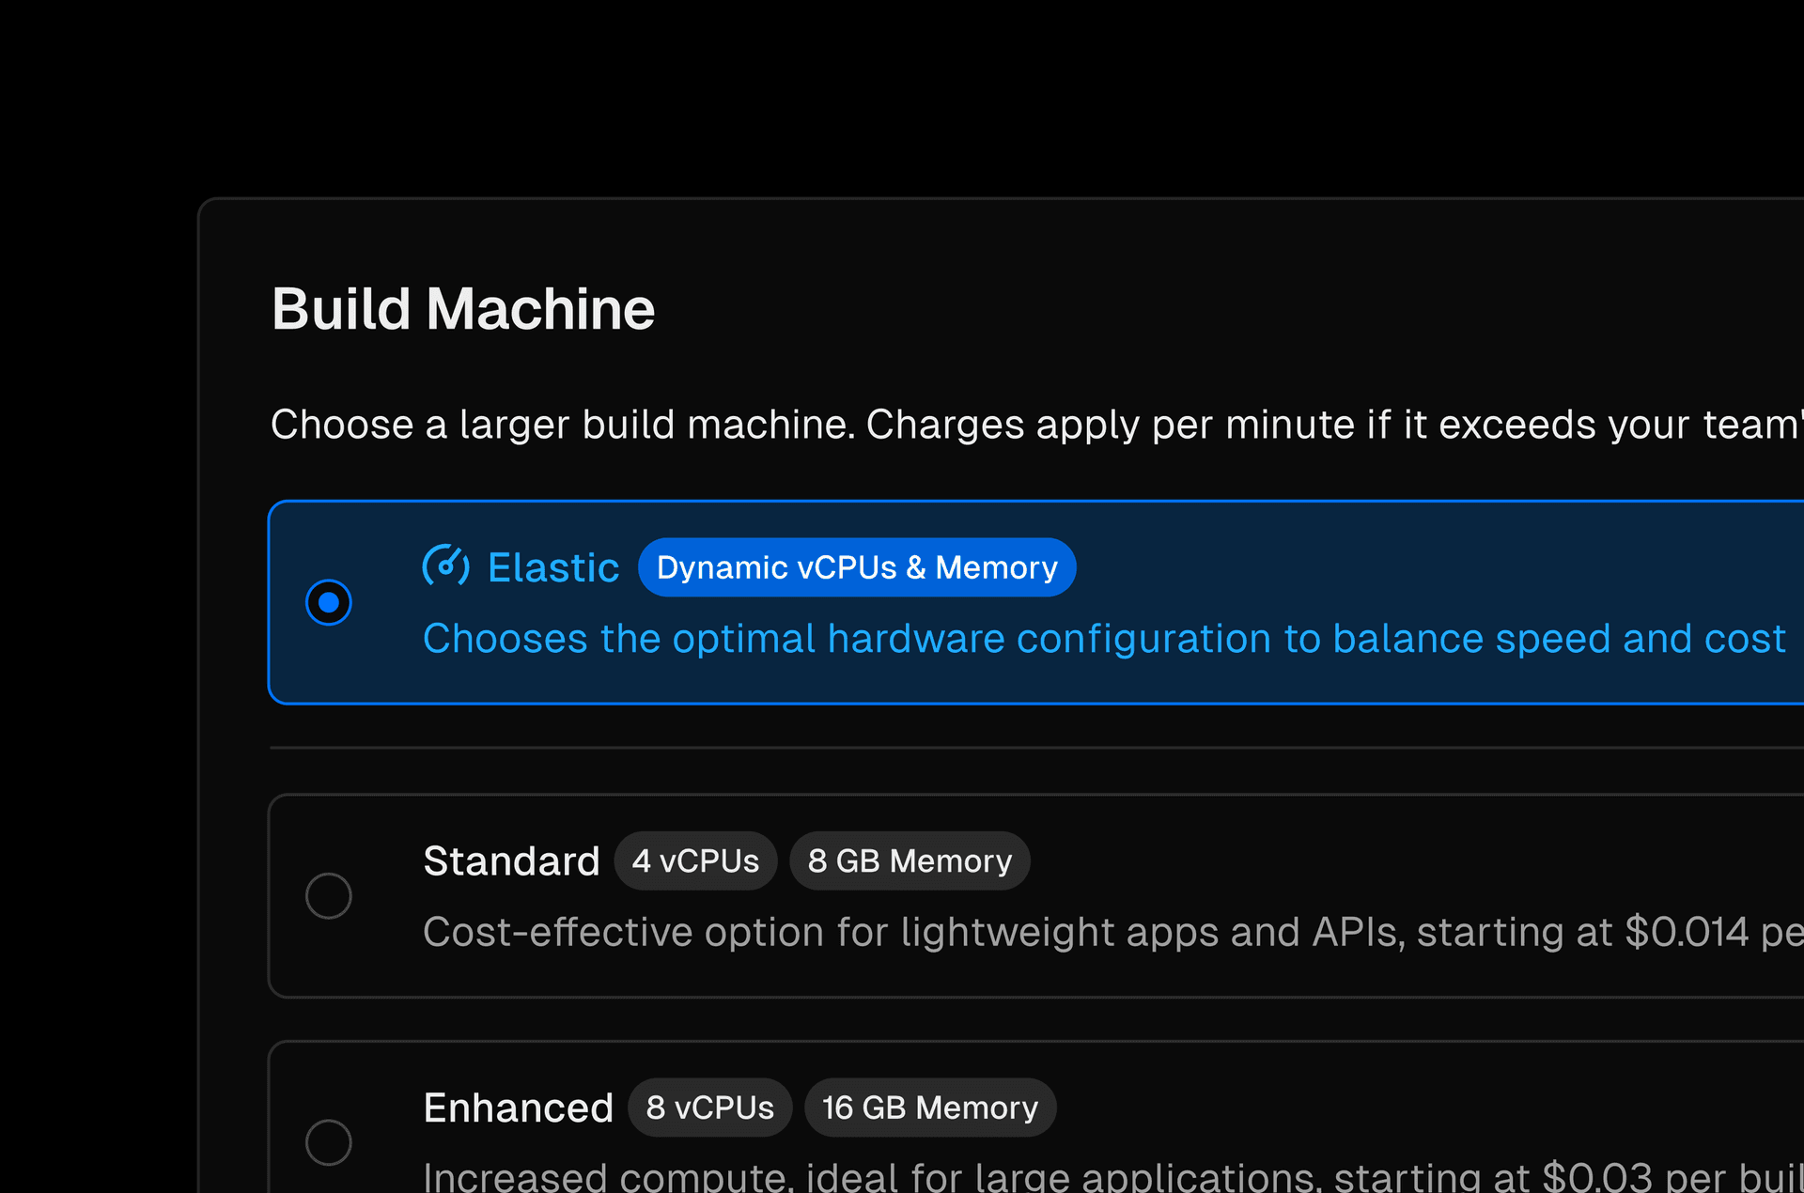This screenshot has height=1193, width=1804.
Task: Click the 8 GB Memory badge
Action: (x=910, y=860)
